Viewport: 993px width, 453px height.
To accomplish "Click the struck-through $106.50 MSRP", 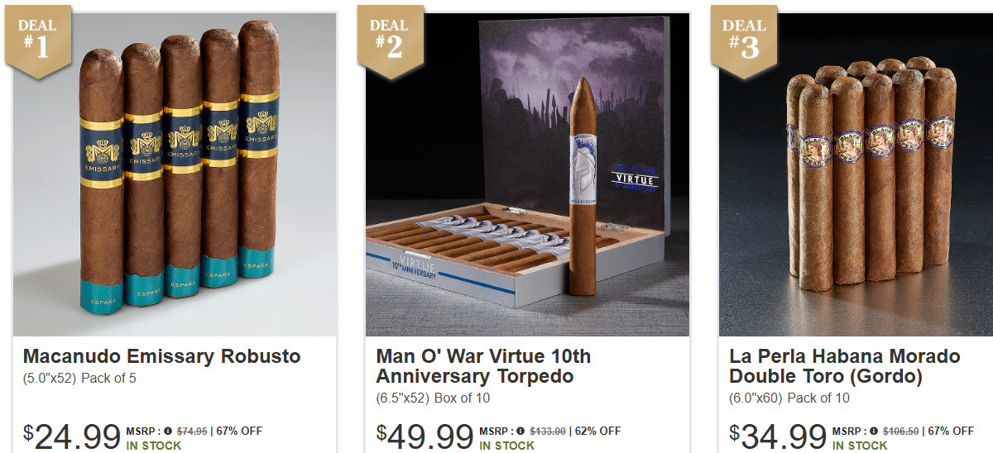I will [x=901, y=431].
